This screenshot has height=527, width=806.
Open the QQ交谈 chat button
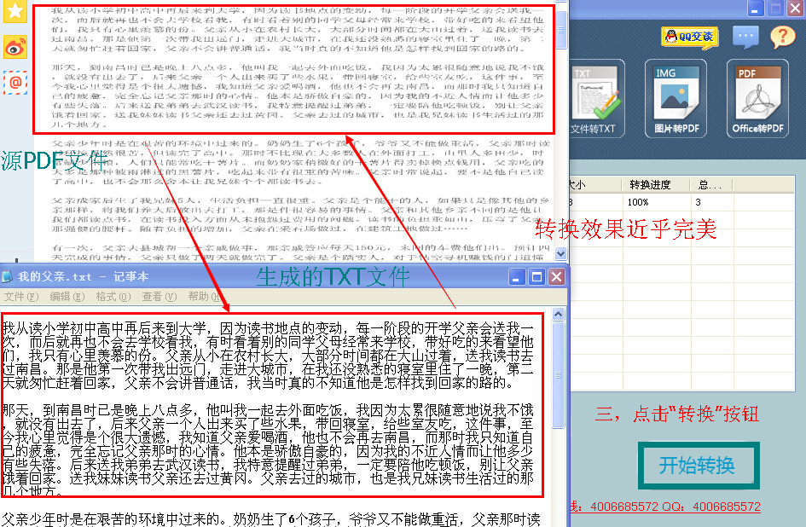[x=689, y=37]
